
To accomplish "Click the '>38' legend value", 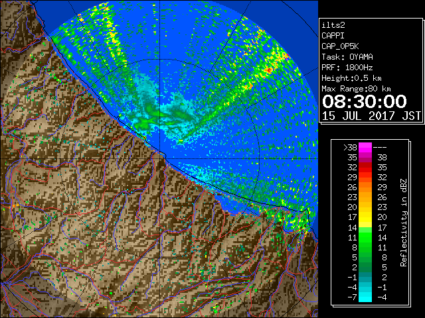I will click(350, 147).
